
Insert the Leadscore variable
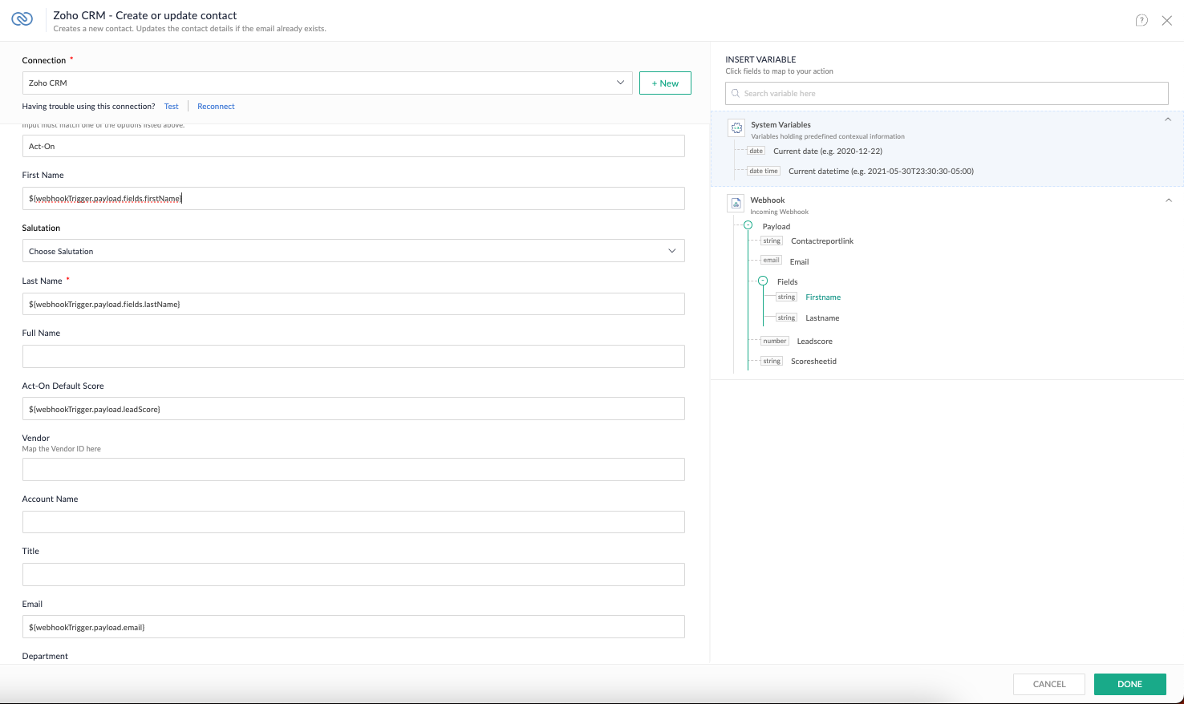[x=814, y=341]
